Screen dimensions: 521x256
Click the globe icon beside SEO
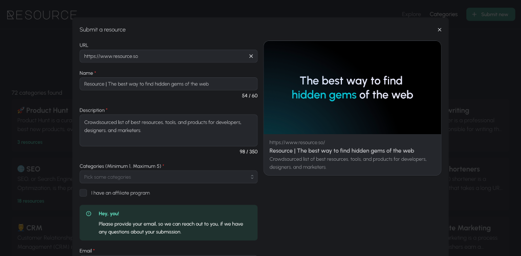click(x=21, y=169)
